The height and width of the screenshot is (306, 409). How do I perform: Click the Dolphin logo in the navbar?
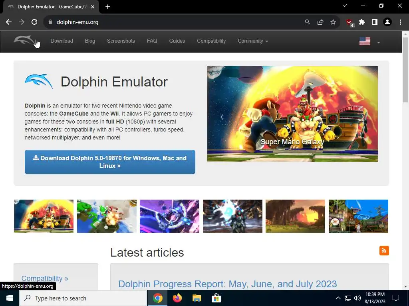pos(24,41)
